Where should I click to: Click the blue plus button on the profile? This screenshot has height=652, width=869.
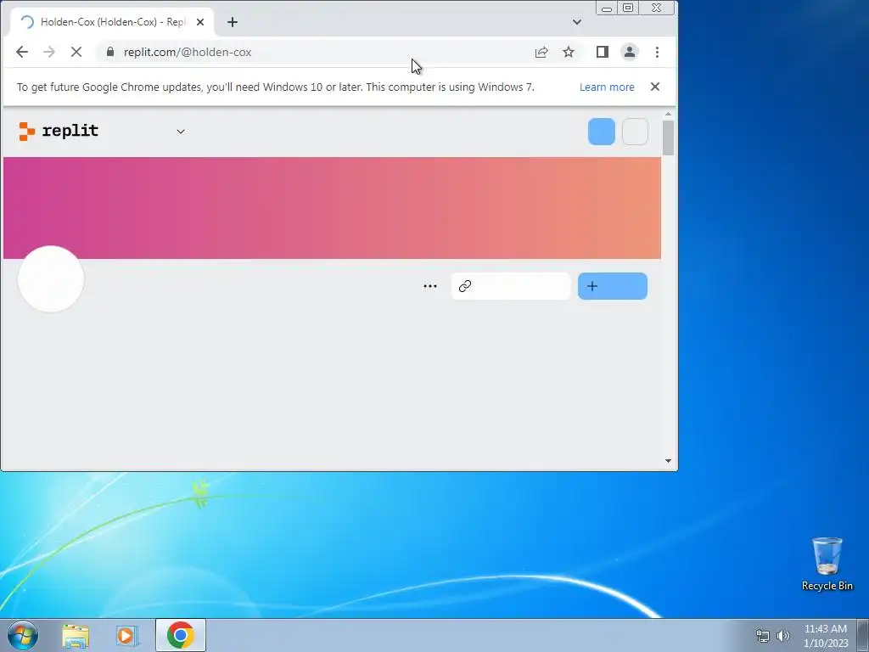pyautogui.click(x=613, y=286)
